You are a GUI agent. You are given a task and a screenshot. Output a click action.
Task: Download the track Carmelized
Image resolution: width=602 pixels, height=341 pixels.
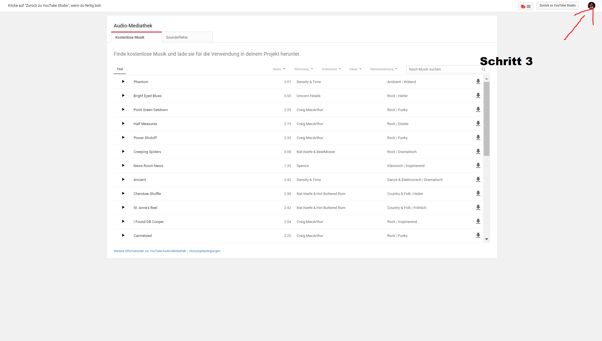click(x=478, y=235)
